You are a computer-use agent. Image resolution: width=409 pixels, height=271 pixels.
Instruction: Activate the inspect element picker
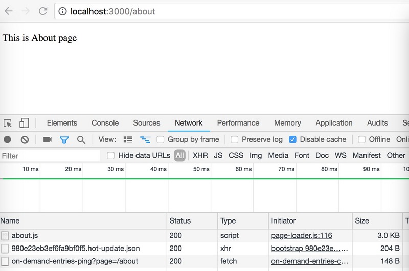pos(8,123)
